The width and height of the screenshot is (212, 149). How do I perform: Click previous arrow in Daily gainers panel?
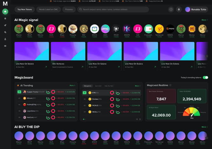pos(137,119)
